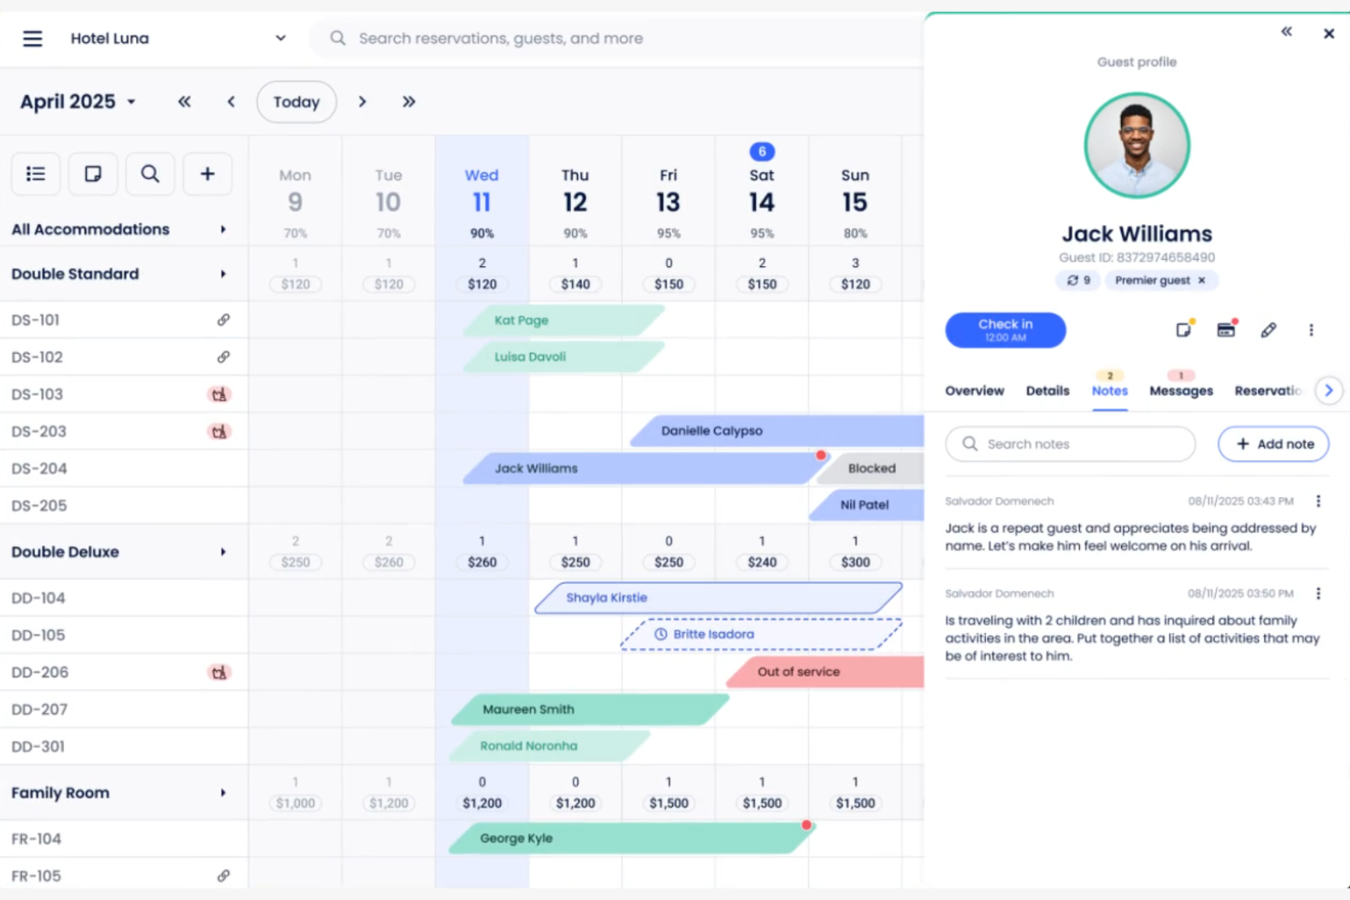Screen dimensions: 1350x900
Task: Jump back with double-left calendar arrows
Action: click(x=184, y=101)
